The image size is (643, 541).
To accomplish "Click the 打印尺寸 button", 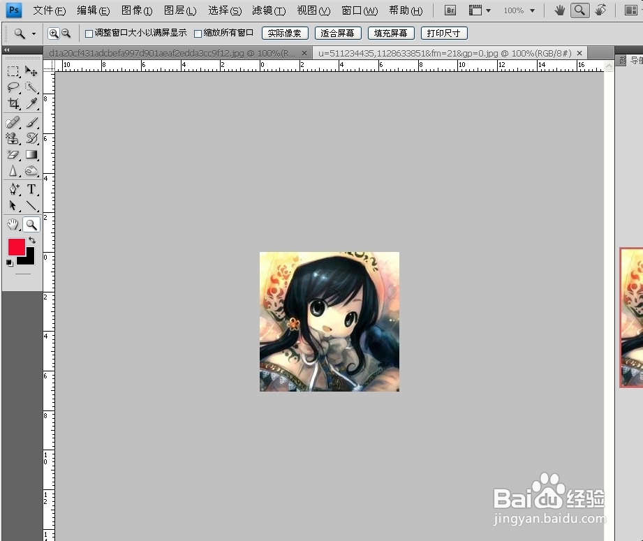I will pos(444,34).
